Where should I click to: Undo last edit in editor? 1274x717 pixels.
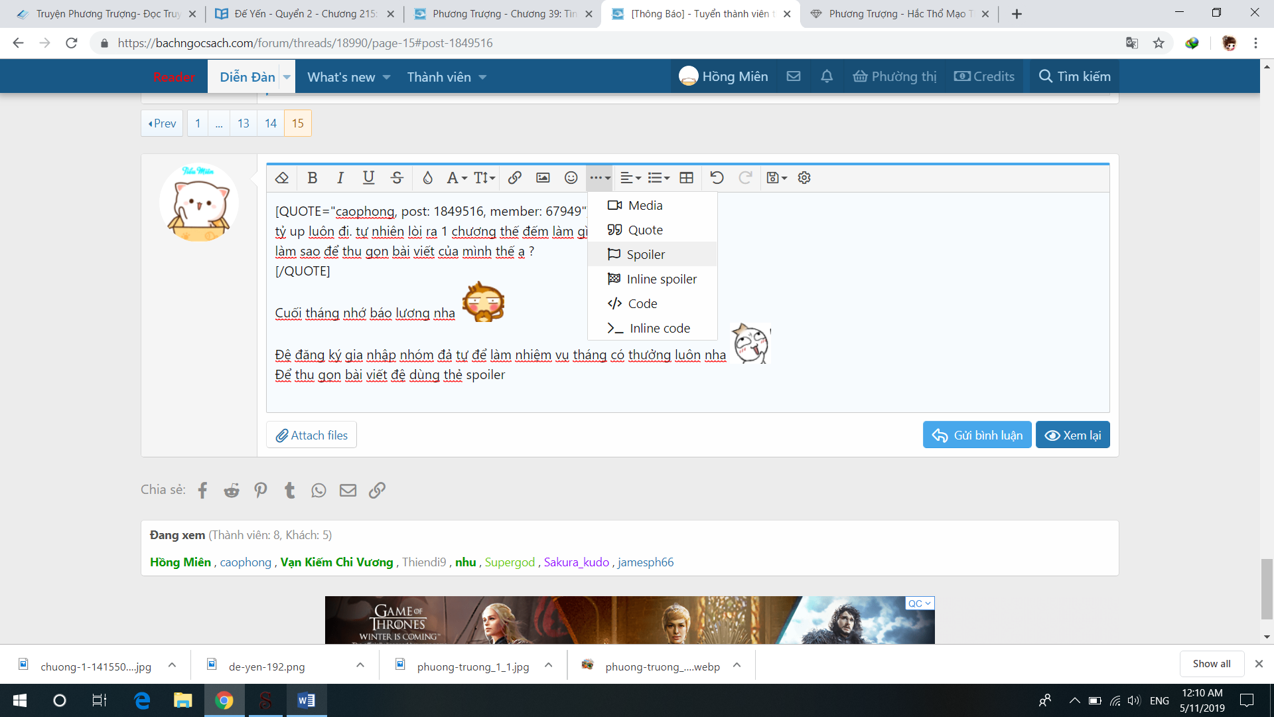717,178
